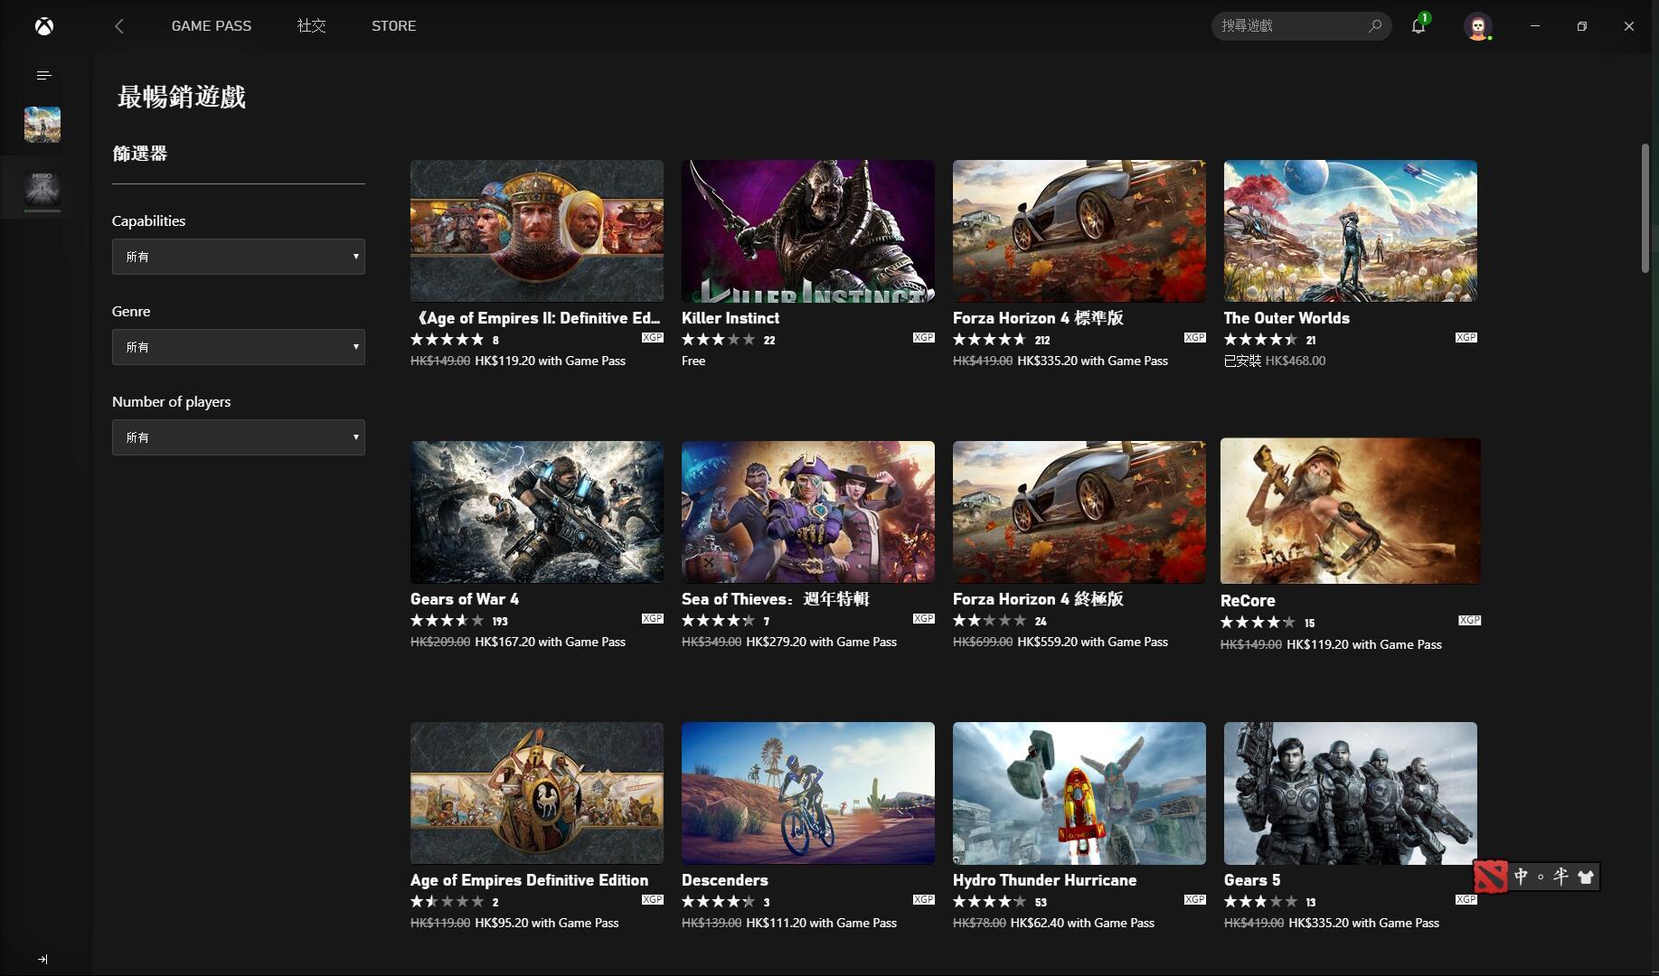Switch to the STORE tab

tap(394, 26)
